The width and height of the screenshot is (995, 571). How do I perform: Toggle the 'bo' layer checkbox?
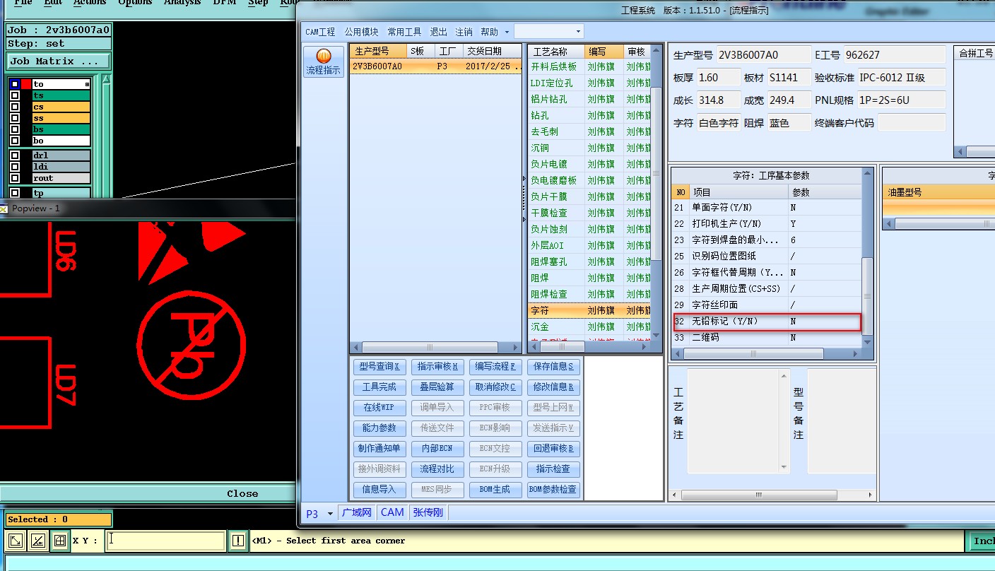pos(14,141)
